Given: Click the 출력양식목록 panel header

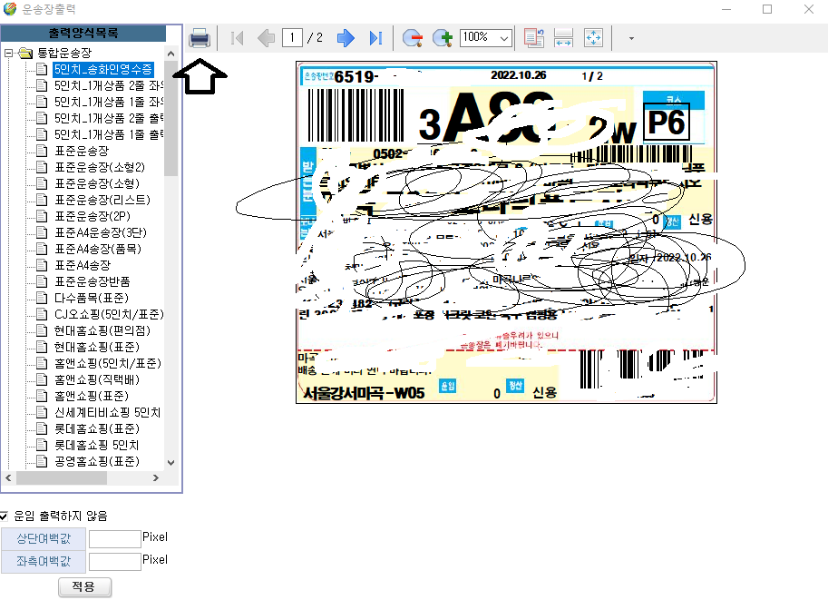Looking at the screenshot, I should pyautogui.click(x=83, y=34).
